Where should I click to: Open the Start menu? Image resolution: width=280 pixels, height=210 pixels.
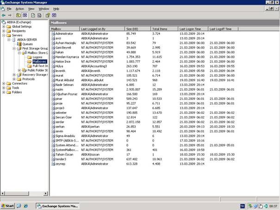[x=7, y=206]
